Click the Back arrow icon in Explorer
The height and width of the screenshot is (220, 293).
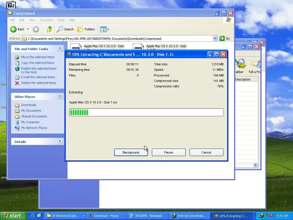pyautogui.click(x=13, y=29)
